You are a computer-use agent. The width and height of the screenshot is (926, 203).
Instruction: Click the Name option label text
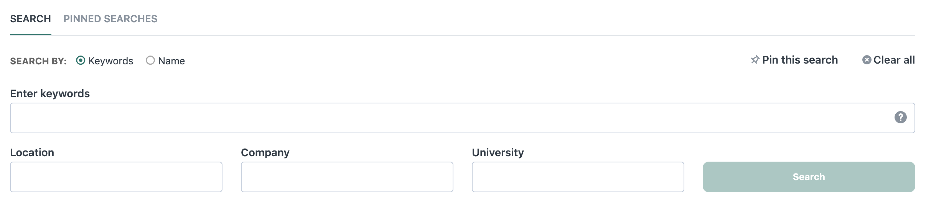[171, 61]
